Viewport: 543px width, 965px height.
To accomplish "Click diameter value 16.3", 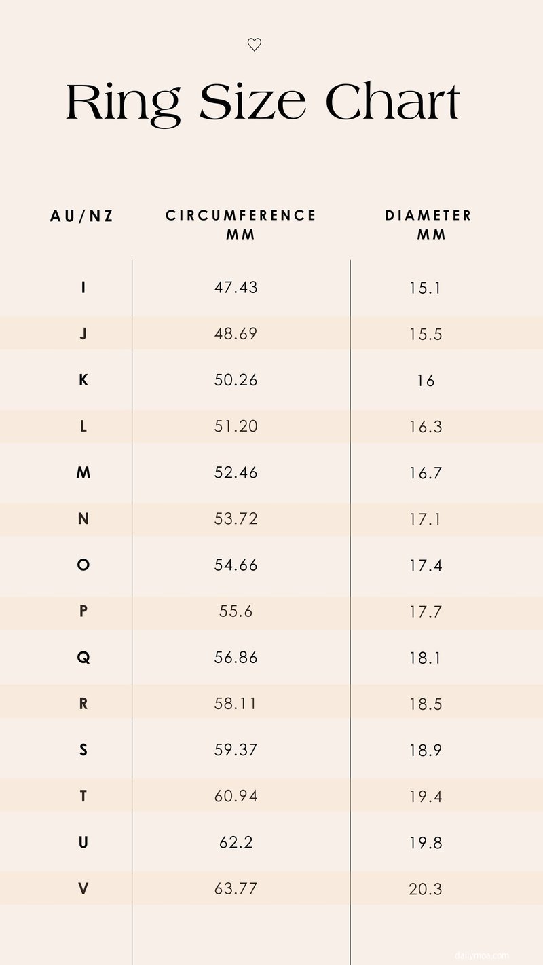I will 426,427.
